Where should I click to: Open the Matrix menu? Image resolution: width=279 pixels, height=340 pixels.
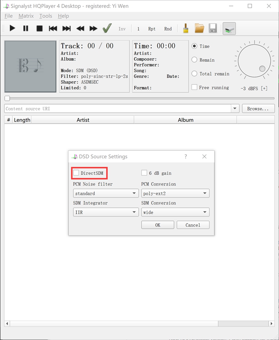point(26,16)
